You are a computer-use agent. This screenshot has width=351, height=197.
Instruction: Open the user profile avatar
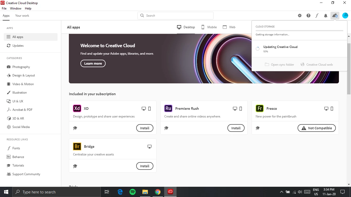click(x=345, y=16)
